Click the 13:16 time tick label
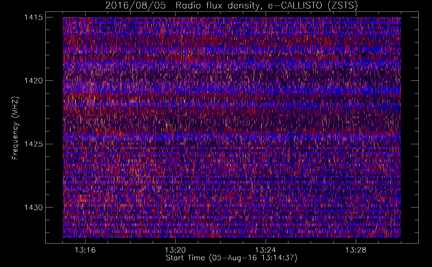Screen dimensions: 432x267 point(85,250)
